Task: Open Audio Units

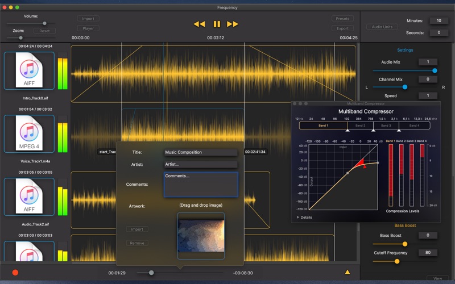Action: [x=382, y=27]
